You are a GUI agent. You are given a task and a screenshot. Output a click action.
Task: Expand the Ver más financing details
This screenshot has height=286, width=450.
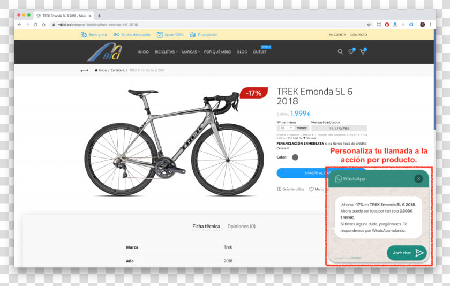310,138
